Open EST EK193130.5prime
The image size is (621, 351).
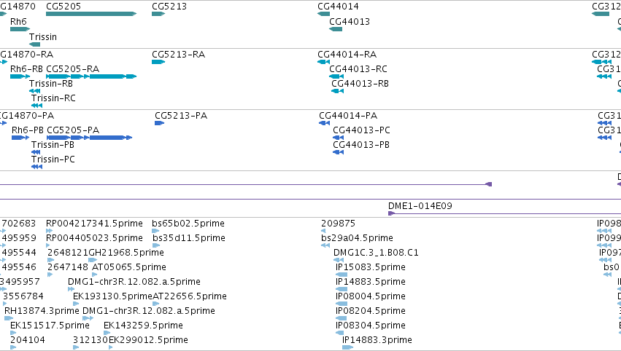[112, 296]
